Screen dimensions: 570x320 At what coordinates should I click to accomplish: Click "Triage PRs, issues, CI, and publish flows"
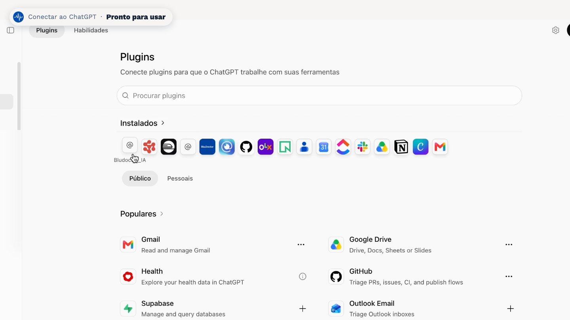coord(406,282)
